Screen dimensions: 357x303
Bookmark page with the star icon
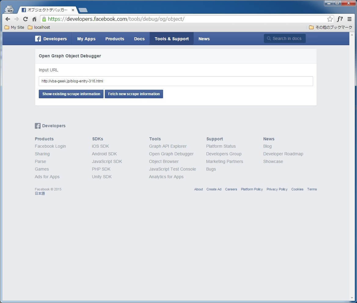pos(330,19)
